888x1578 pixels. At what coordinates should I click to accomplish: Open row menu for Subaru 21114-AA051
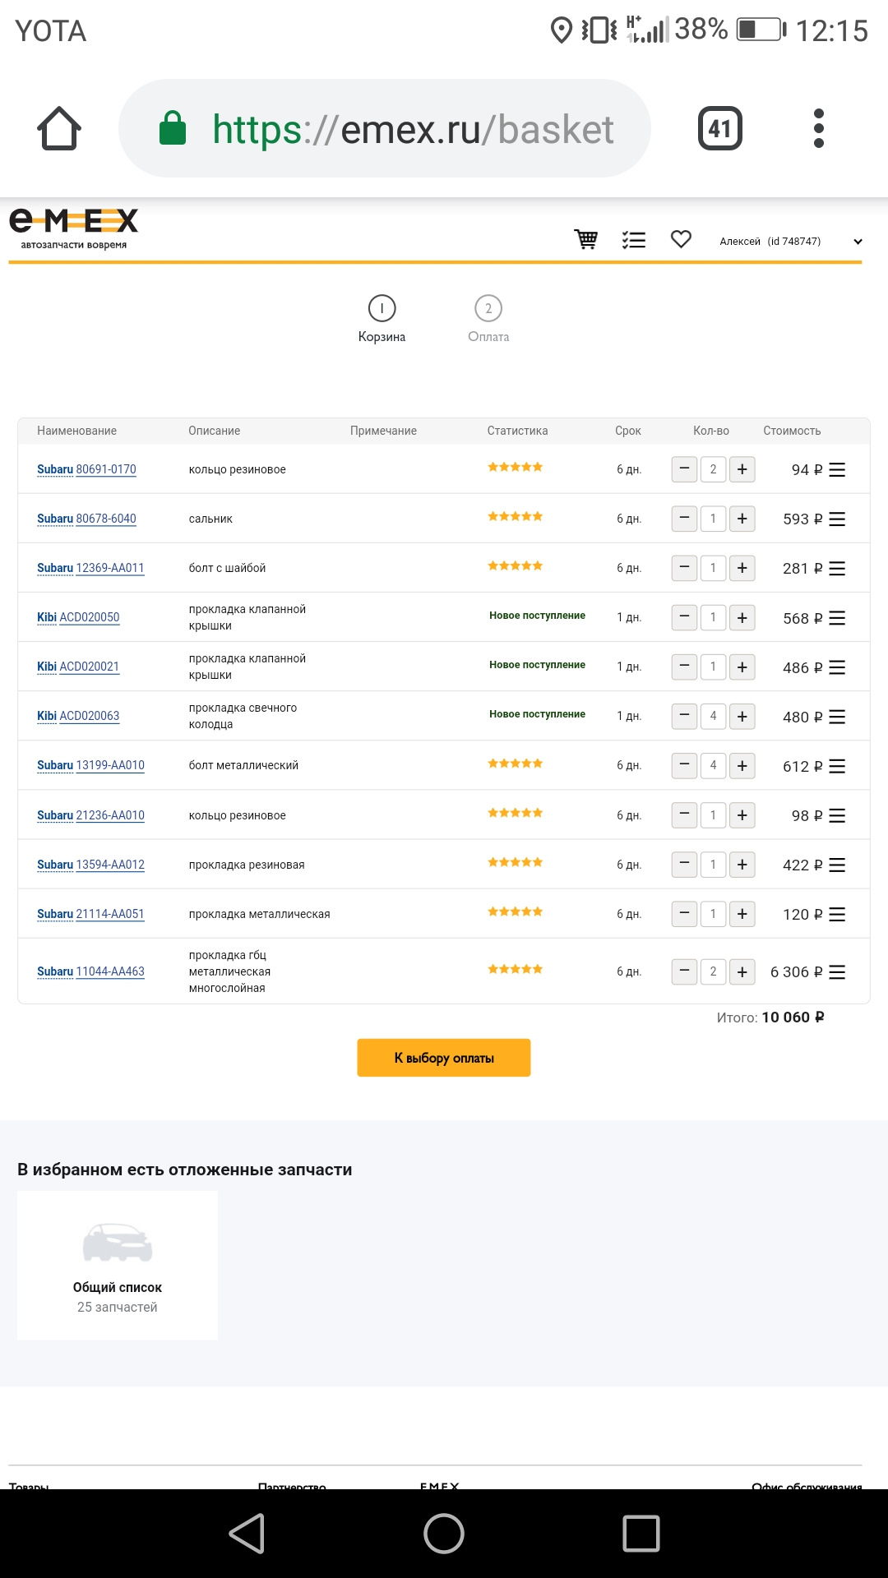pyautogui.click(x=837, y=914)
